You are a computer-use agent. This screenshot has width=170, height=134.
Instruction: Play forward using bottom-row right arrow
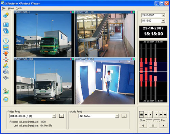tap(163, 126)
